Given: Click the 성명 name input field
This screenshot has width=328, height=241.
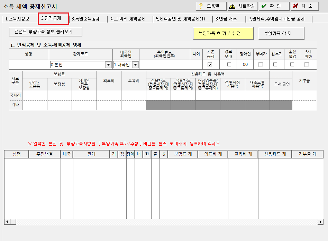Looking at the screenshot, I should 29,64.
